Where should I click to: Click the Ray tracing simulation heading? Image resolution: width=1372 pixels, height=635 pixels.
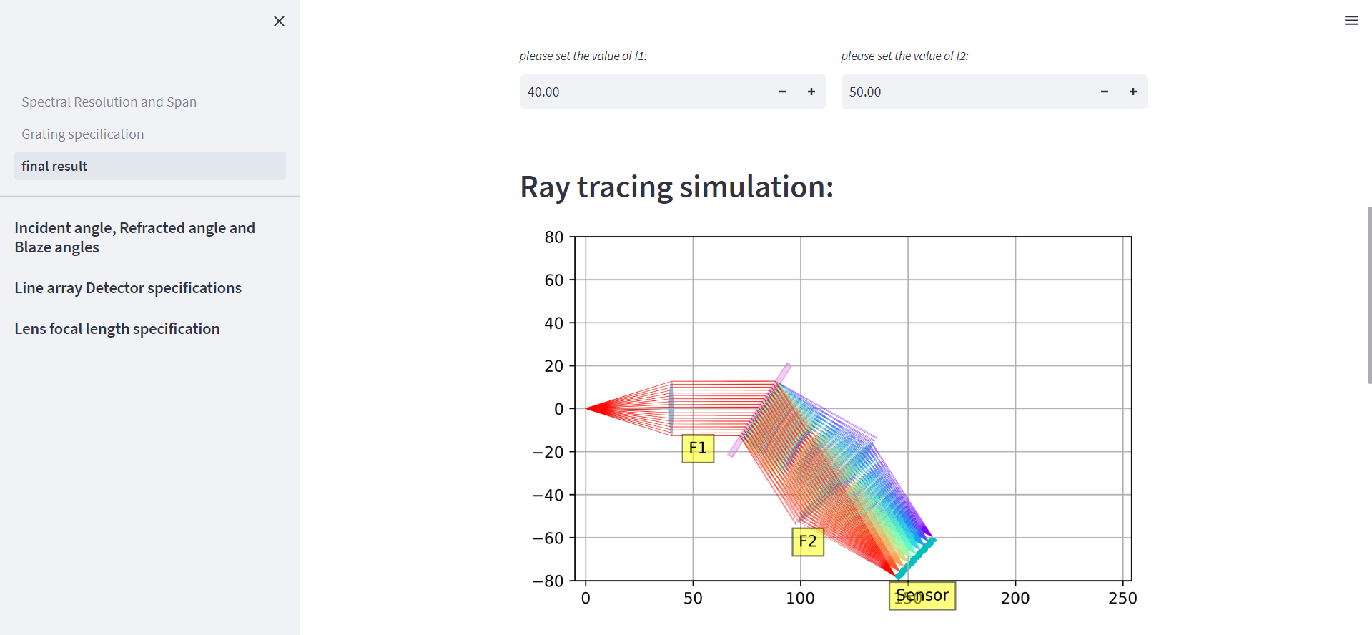[676, 187]
